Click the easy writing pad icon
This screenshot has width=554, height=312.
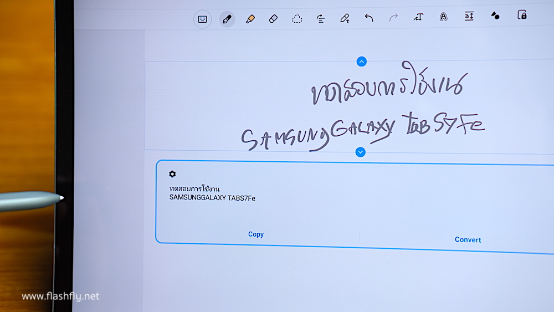[x=469, y=16]
